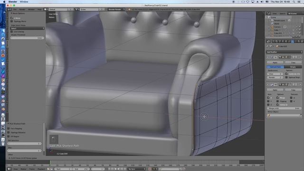This screenshot has height=171, width=304.
Task: Copy the Mirror modifier
Action: 293,90
